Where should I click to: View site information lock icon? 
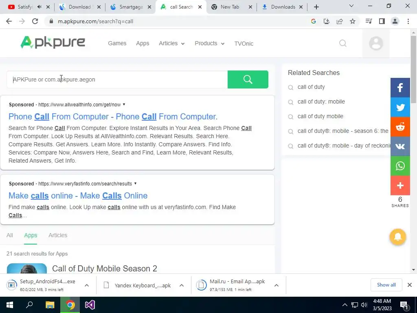[51, 21]
